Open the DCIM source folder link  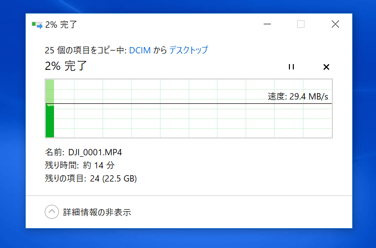coord(140,50)
